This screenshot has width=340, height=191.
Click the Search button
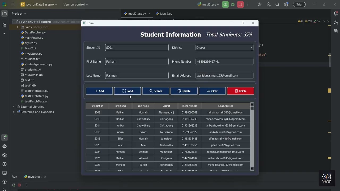point(156,91)
